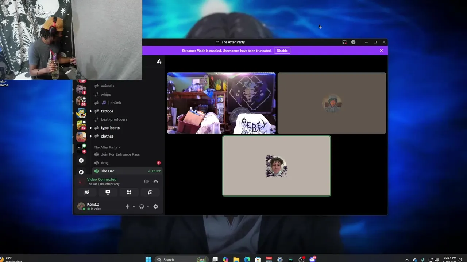Viewport: 467px width, 262px height.
Task: Mute the microphone
Action: coord(127,206)
